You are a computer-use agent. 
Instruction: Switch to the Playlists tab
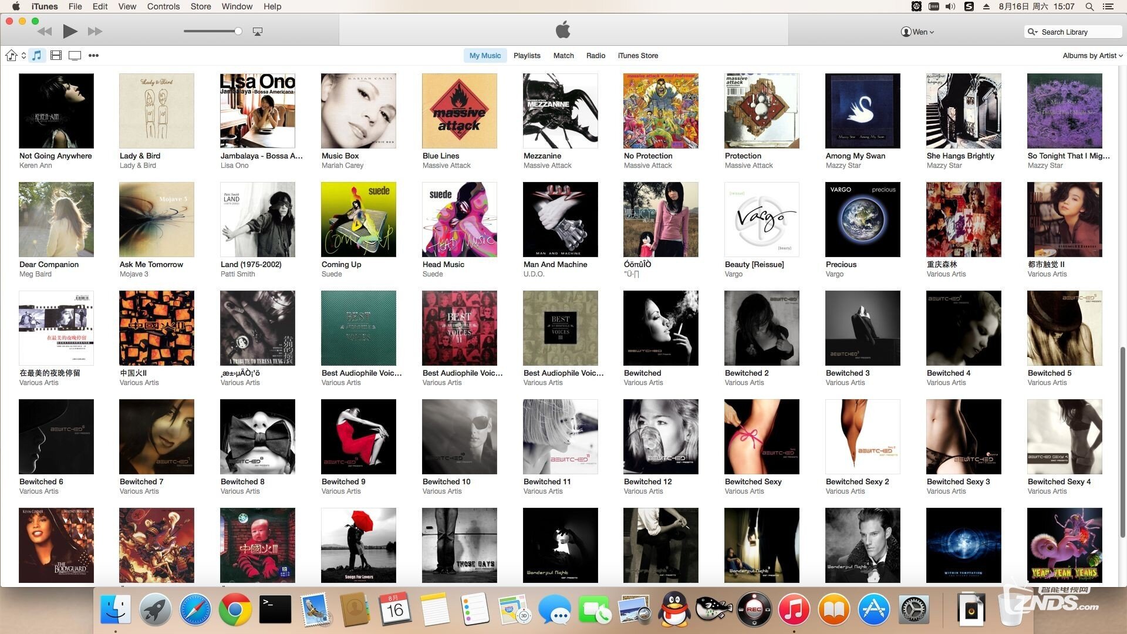point(527,56)
